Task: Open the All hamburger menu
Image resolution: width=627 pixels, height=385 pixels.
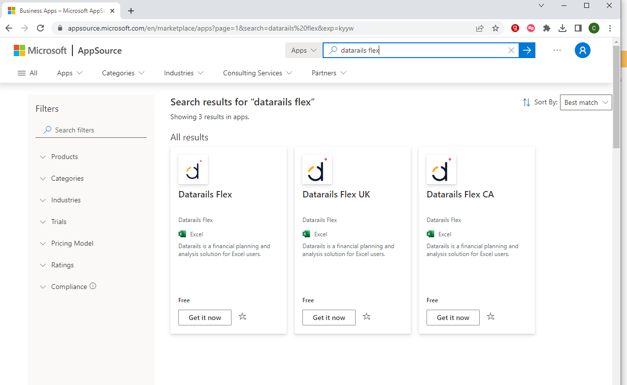Action: (27, 72)
